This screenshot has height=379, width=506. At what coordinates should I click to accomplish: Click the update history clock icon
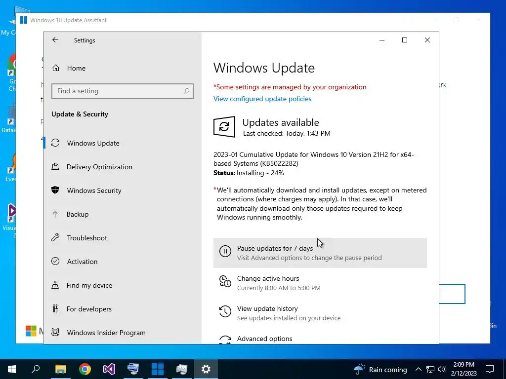pos(225,311)
